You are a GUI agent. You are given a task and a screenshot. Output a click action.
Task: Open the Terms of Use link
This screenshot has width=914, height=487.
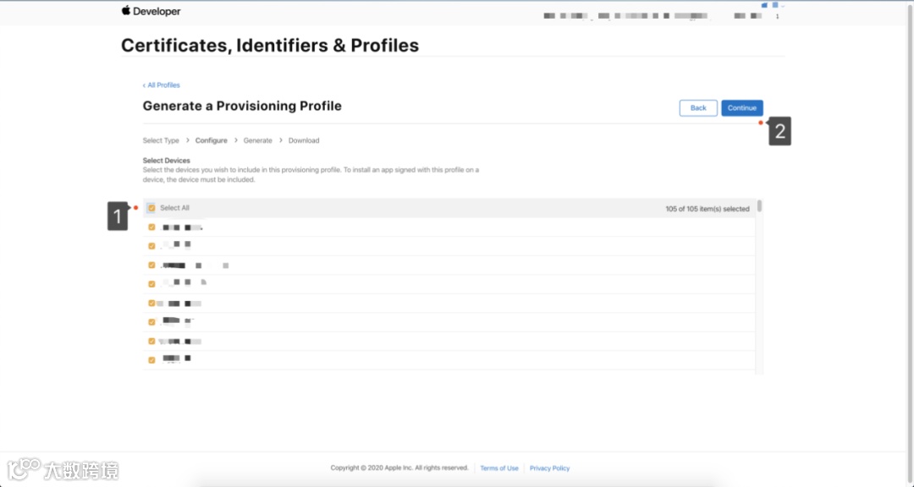pos(499,468)
